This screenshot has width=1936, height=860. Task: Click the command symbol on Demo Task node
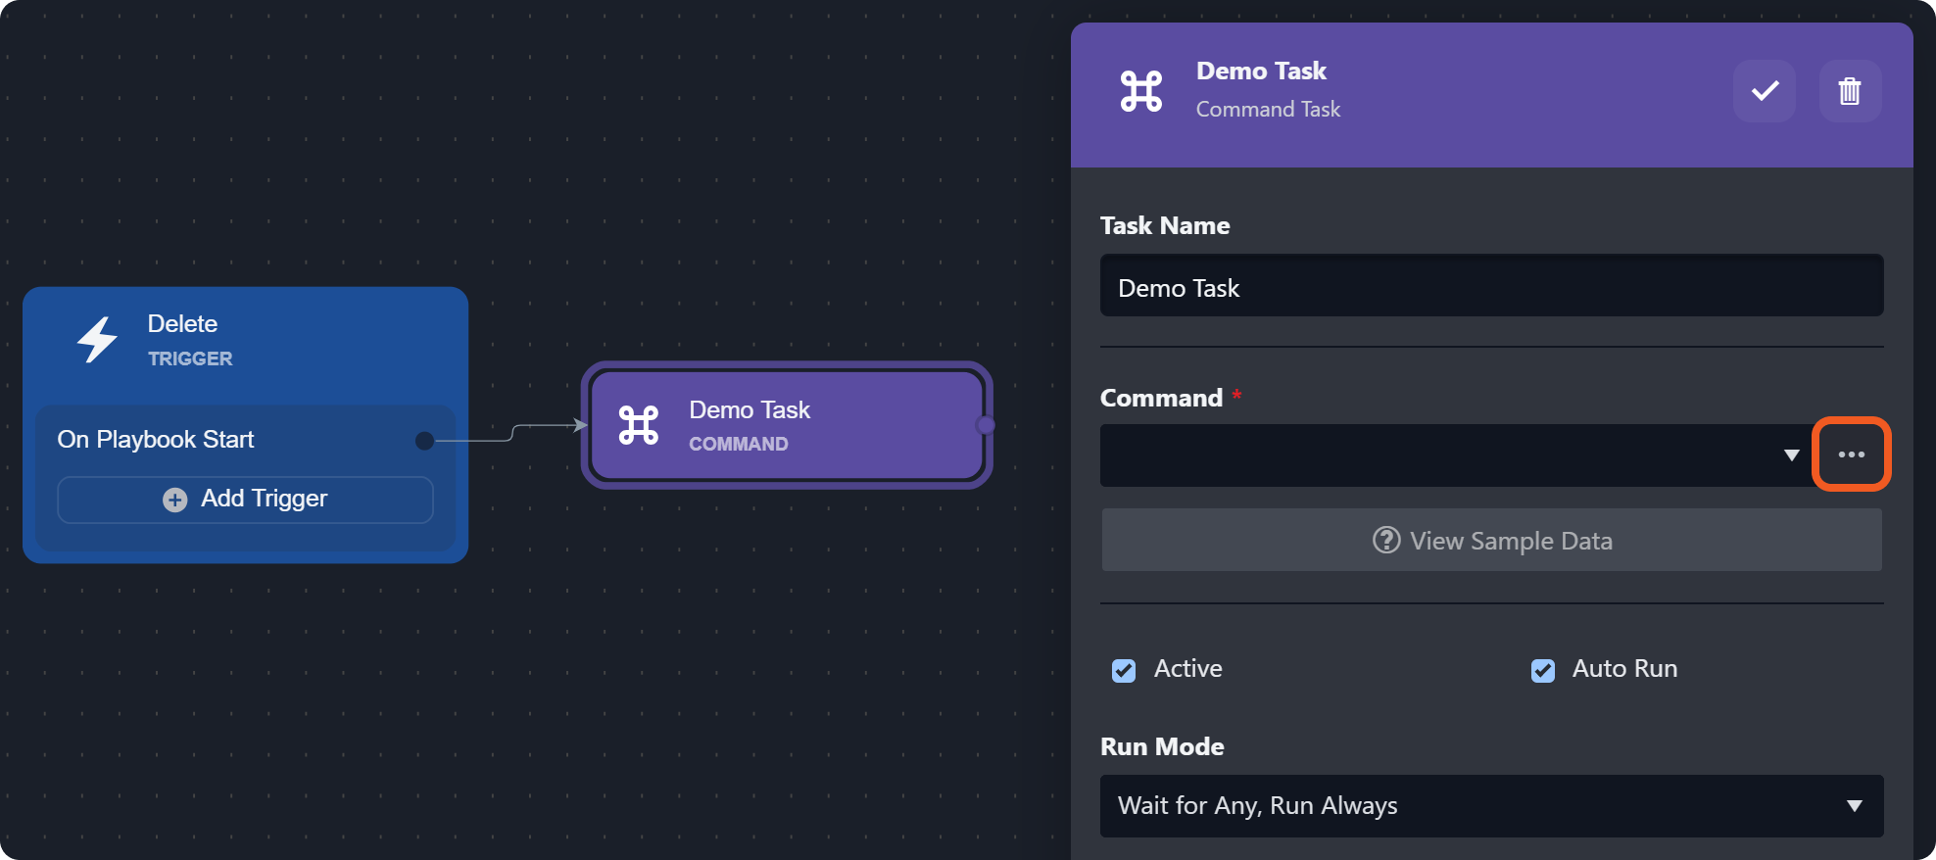pyautogui.click(x=639, y=425)
